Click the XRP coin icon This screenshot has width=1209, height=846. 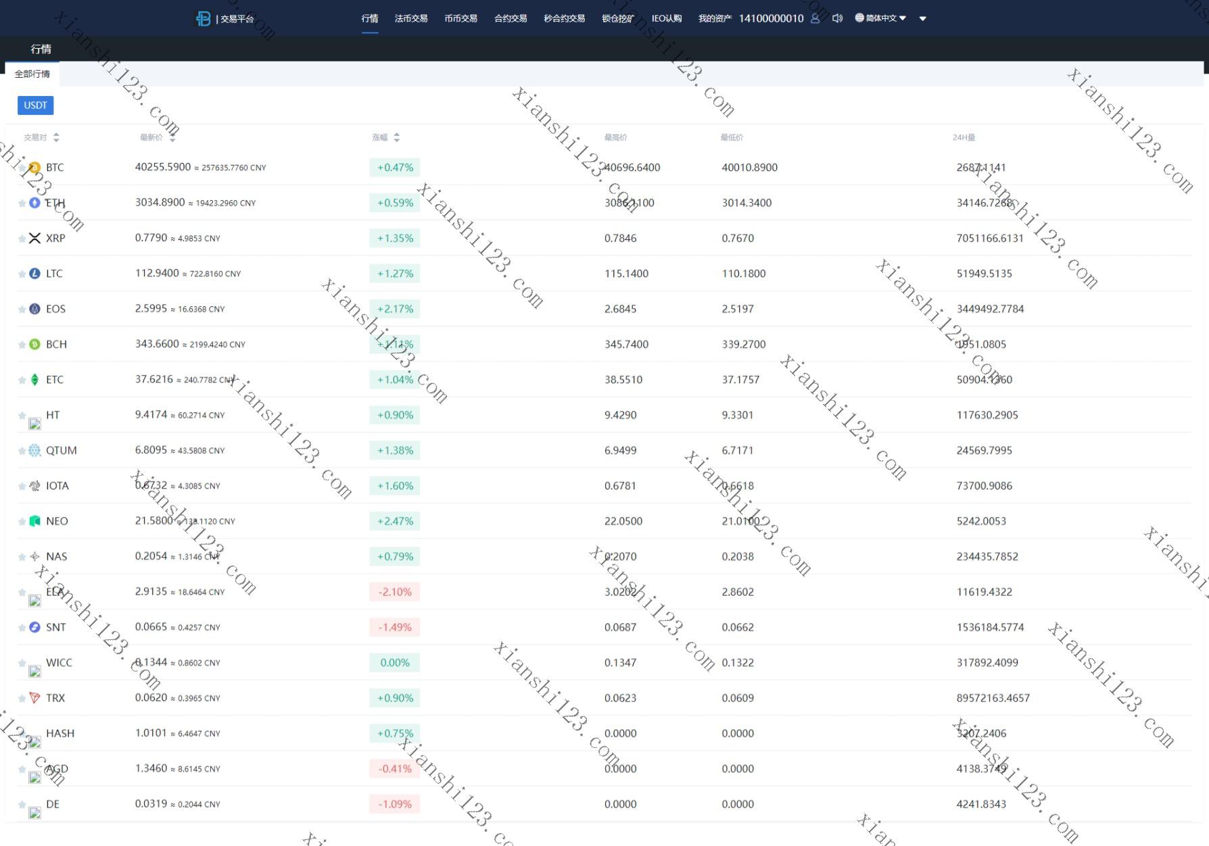pos(35,238)
